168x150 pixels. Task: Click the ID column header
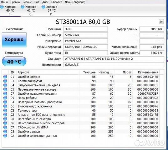tap(12, 72)
